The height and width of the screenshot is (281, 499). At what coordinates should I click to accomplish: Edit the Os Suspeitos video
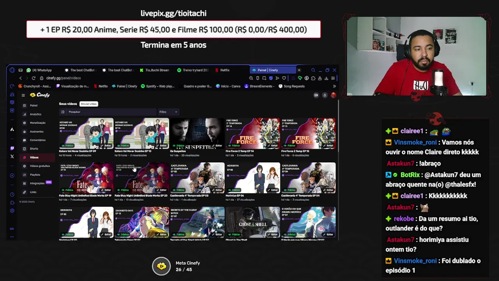point(217,146)
